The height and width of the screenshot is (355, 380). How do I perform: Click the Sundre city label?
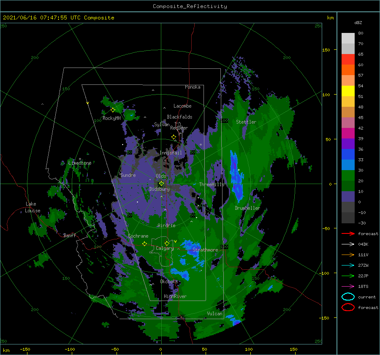128,175
